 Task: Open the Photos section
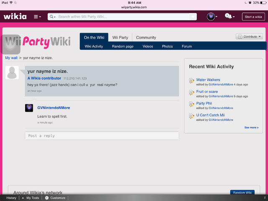pyautogui.click(x=167, y=46)
